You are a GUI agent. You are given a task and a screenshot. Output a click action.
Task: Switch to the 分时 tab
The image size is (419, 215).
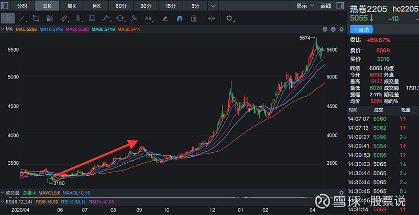tap(22, 6)
